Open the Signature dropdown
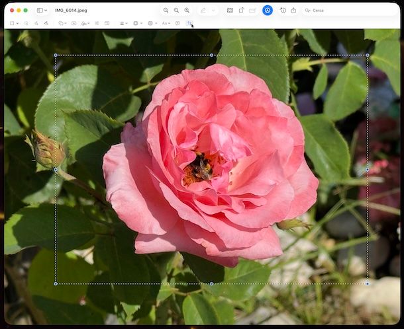The height and width of the screenshot is (329, 404). coord(85,23)
